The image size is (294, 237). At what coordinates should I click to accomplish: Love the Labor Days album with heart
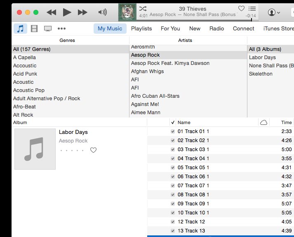click(x=93, y=150)
